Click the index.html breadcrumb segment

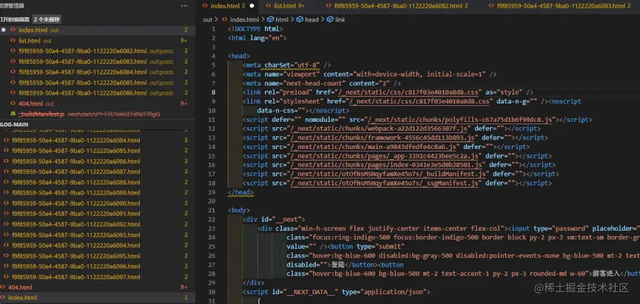click(245, 20)
